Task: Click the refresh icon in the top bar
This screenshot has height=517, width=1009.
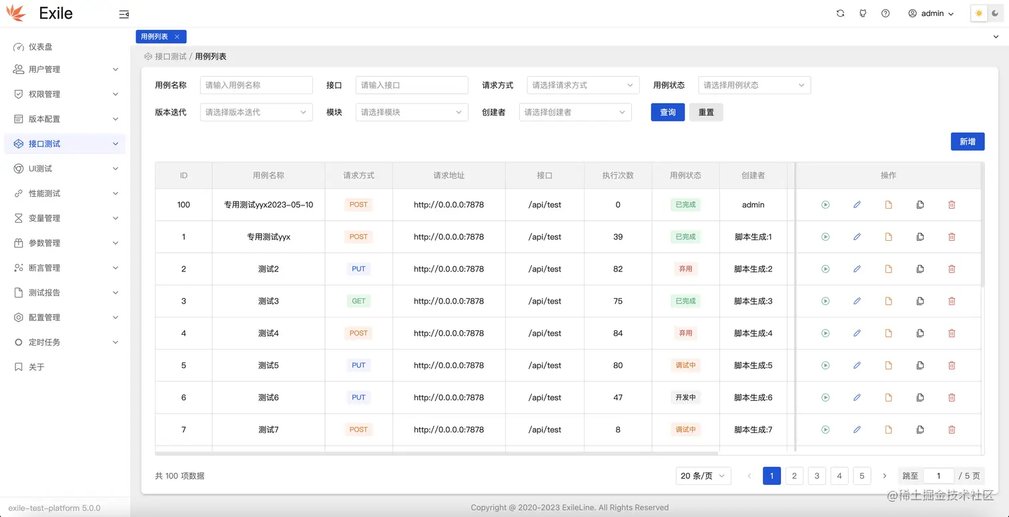Action: 840,13
